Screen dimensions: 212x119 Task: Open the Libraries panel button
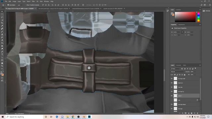[206, 11]
